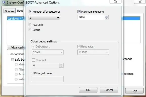Expand the Baud rate 115200 dropdown
Image resolution: width=146 pixels, height=97 pixels.
[93, 52]
